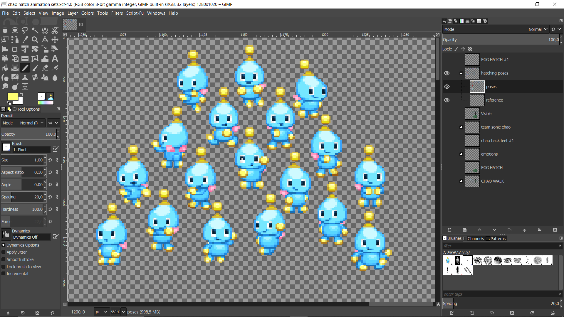Reset Size to brush default

50,160
